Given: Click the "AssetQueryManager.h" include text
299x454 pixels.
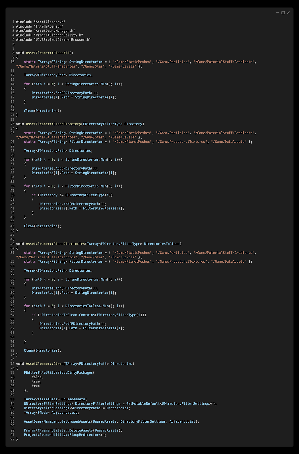Looking at the screenshot, I should click(54, 31).
